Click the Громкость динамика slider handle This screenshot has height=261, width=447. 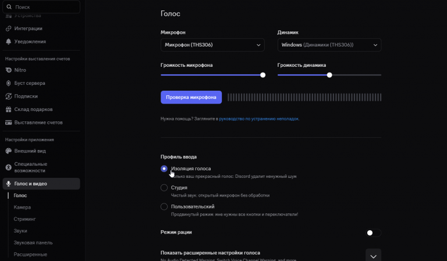point(329,75)
